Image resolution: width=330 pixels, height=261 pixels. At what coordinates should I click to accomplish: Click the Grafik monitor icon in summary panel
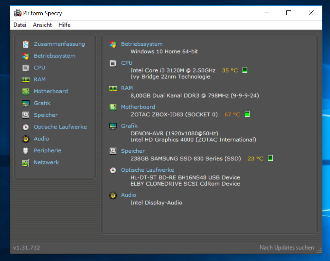[x=113, y=126]
